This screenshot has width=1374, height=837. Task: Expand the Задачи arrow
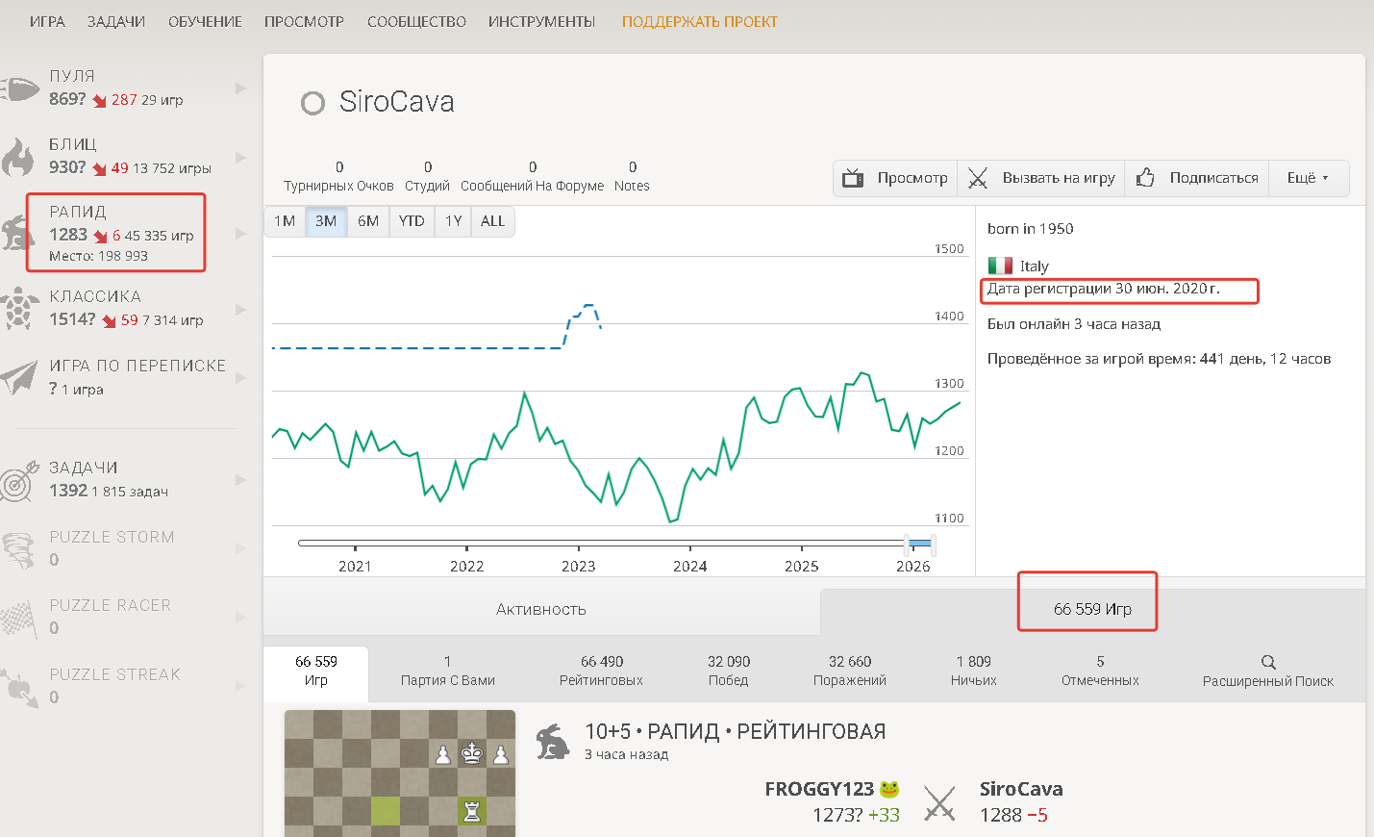[241, 479]
